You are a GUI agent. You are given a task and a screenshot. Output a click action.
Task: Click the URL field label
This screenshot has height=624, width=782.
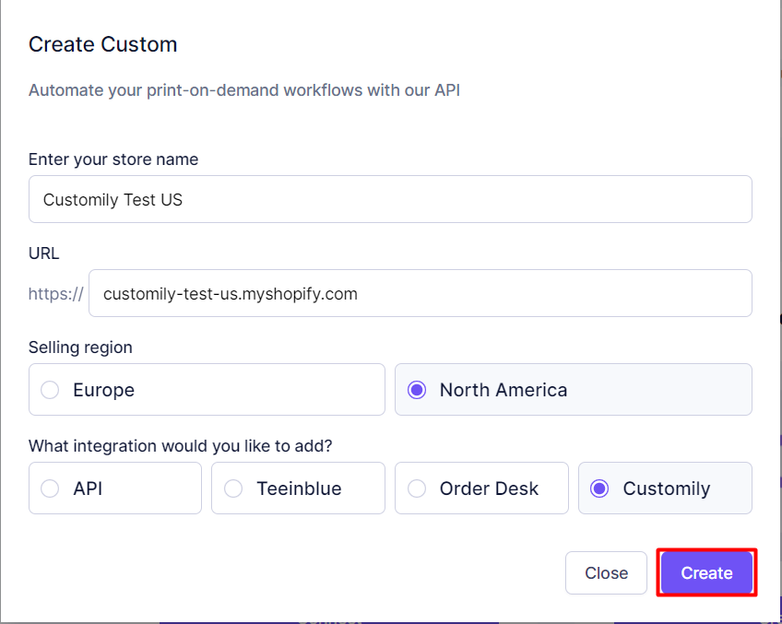pos(44,253)
